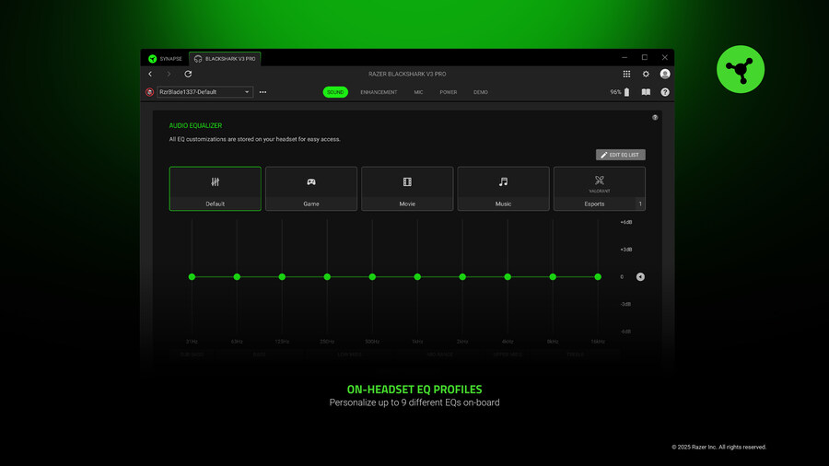This screenshot has width=829, height=466.
Task: Click the +6dB scale label
Action: pyautogui.click(x=626, y=222)
